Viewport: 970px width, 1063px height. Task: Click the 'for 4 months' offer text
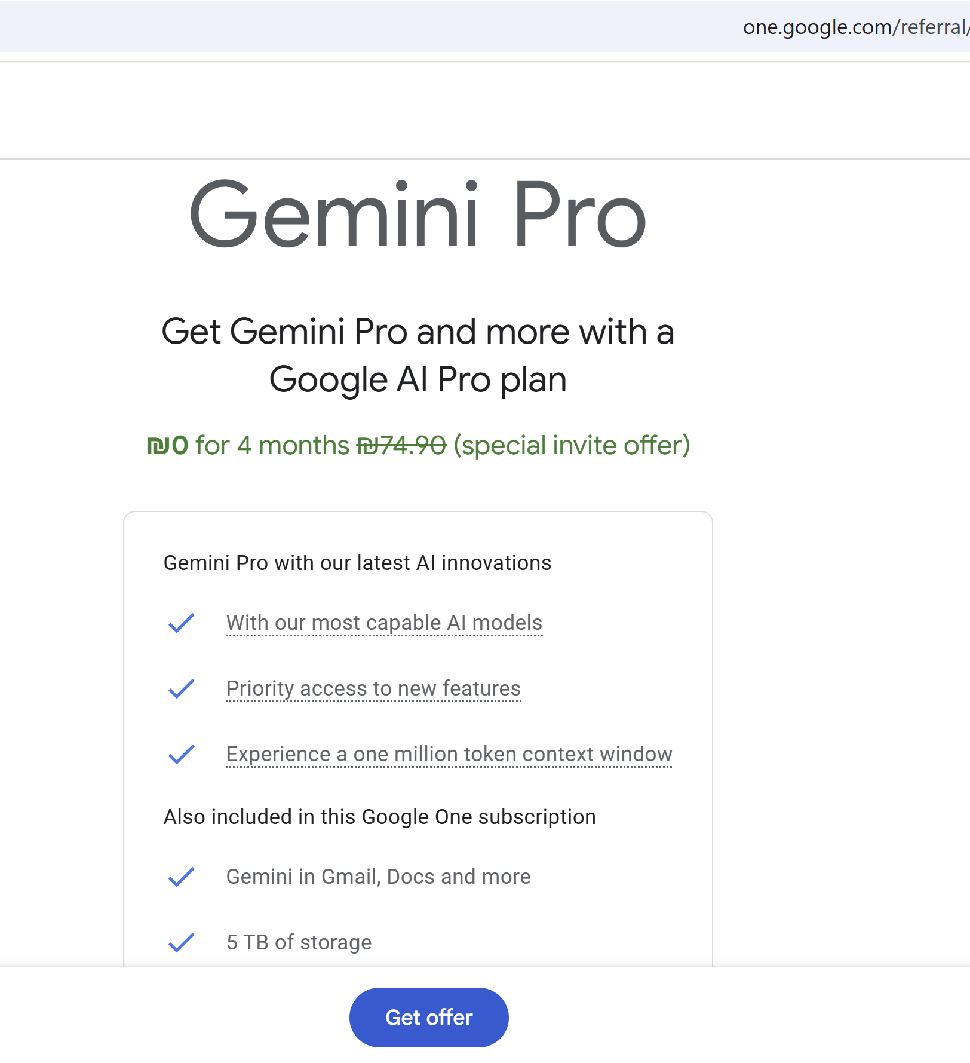click(x=272, y=446)
